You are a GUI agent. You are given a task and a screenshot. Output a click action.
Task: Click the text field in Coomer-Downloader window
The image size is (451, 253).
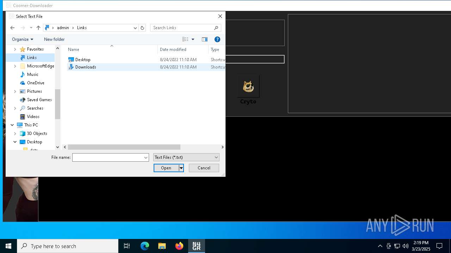coord(255,59)
